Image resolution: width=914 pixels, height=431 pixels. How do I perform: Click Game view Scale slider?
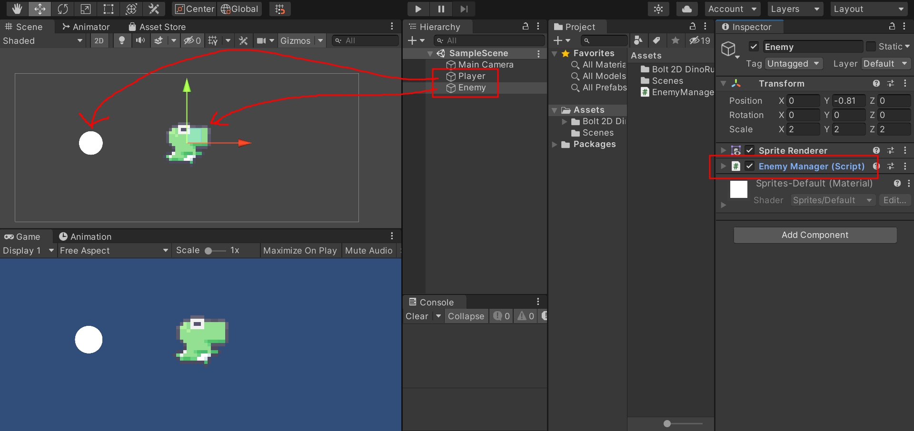pos(215,250)
